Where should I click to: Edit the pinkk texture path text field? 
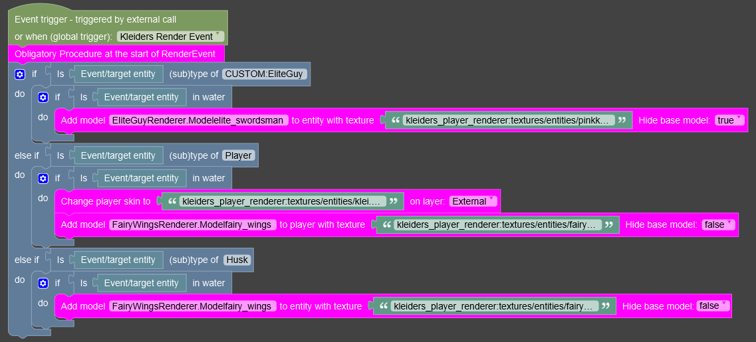(x=509, y=120)
